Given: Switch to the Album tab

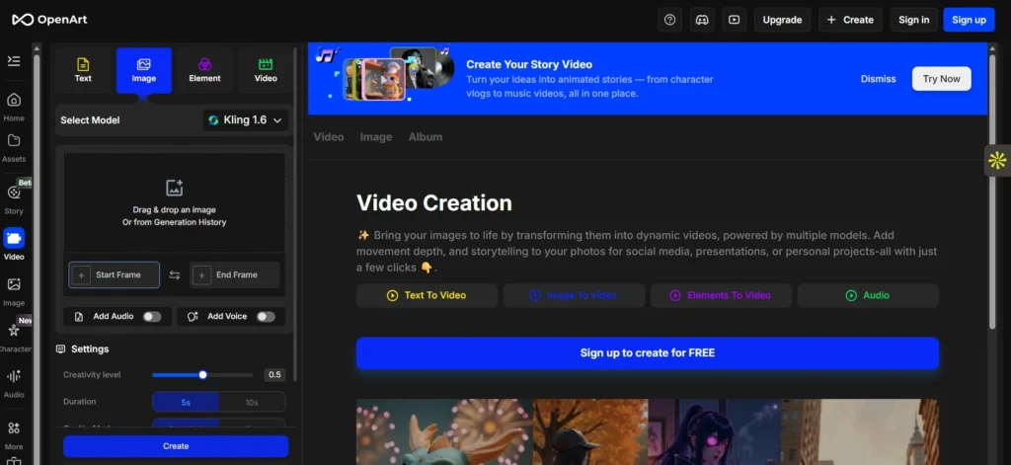Looking at the screenshot, I should point(426,137).
